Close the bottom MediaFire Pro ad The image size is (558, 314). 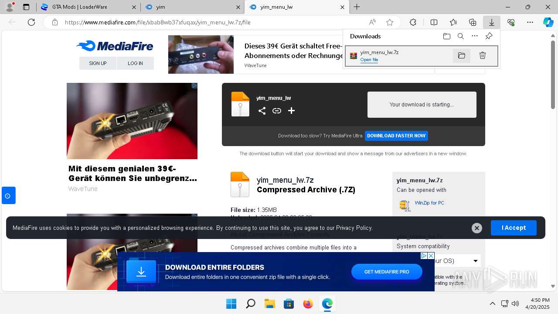431,256
